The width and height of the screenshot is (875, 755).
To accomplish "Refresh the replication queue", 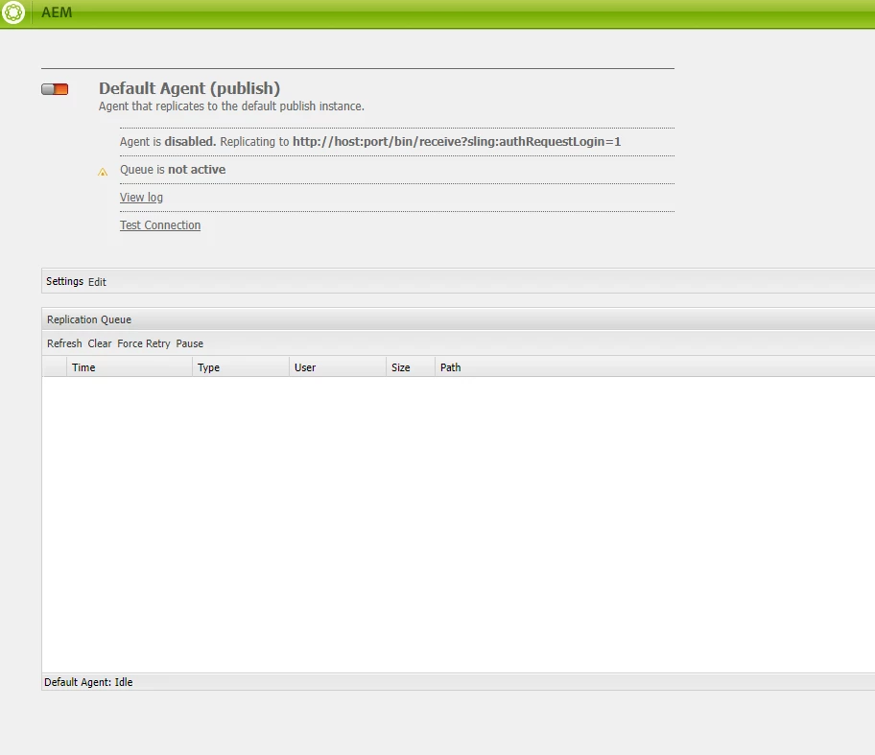I will (x=64, y=343).
